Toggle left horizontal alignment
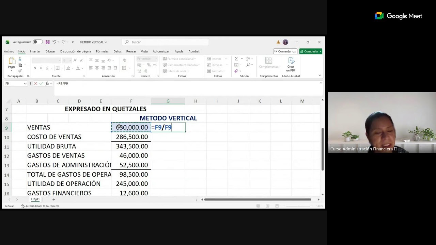 pyautogui.click(x=91, y=68)
